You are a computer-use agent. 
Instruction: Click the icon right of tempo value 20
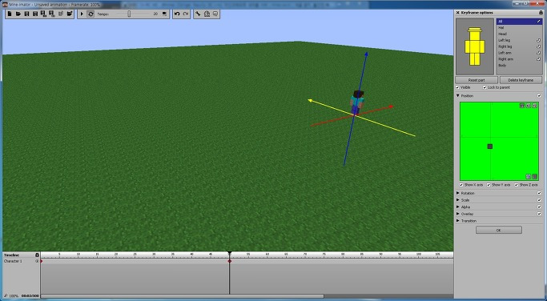(164, 14)
